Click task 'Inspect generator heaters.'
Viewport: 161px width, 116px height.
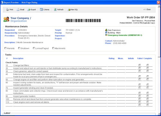pos(24,96)
